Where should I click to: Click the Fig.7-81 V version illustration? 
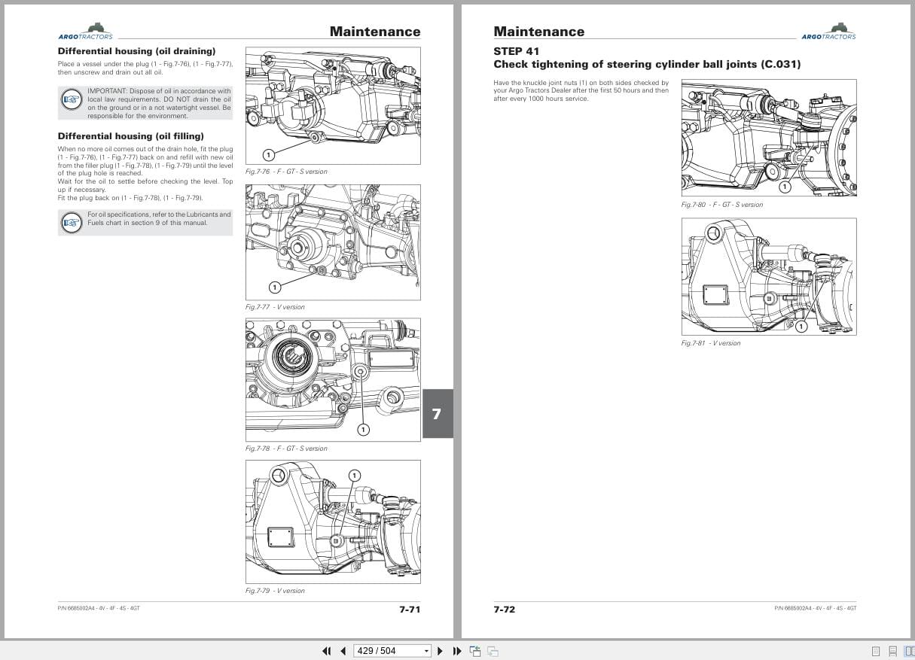(768, 275)
